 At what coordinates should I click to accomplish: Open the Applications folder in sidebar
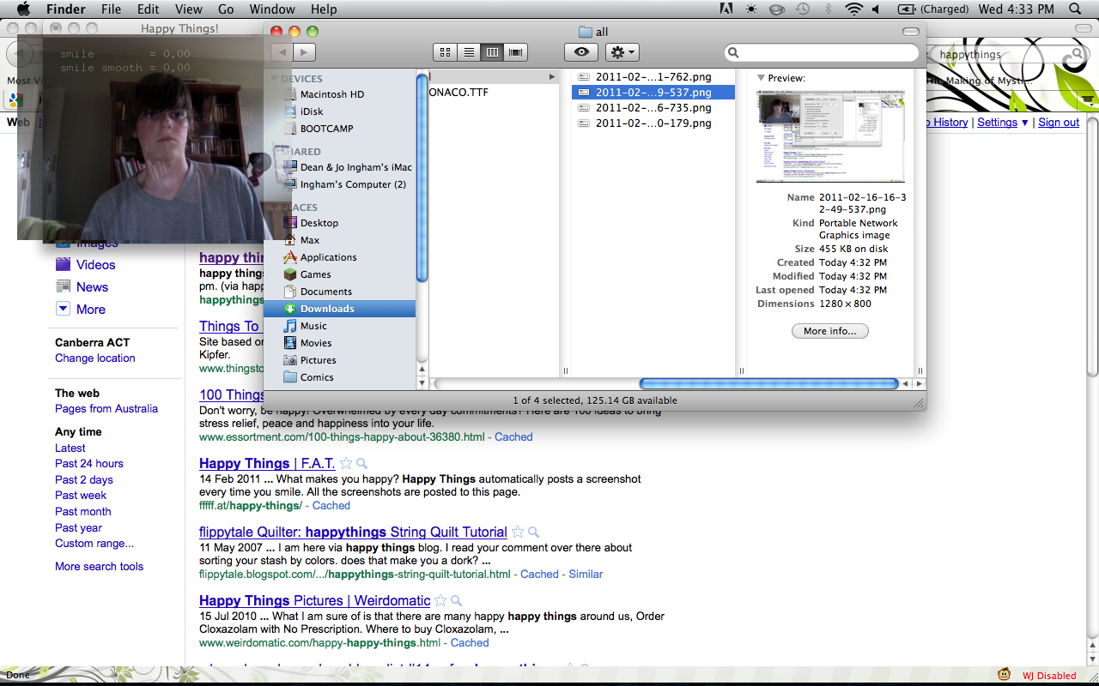(x=328, y=257)
